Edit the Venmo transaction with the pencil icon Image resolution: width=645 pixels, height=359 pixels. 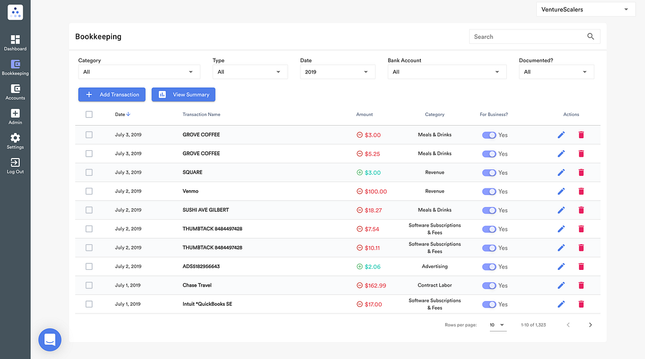[561, 191]
